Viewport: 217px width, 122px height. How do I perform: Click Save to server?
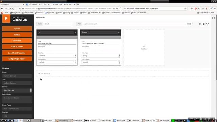[x=17, y=47]
